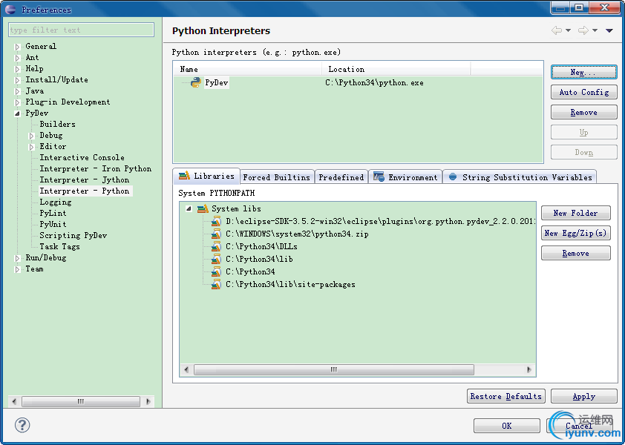Click the forward navigation arrow icon
Image resolution: width=625 pixels, height=445 pixels.
(x=583, y=30)
